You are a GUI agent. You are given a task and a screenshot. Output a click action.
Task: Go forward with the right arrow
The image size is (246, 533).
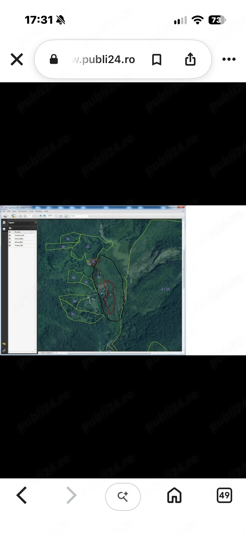click(x=71, y=495)
